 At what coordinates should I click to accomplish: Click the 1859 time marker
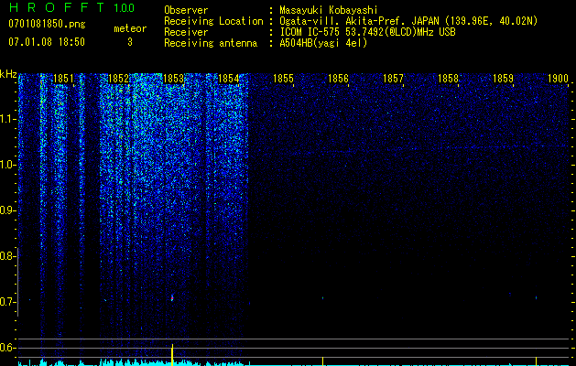503,79
